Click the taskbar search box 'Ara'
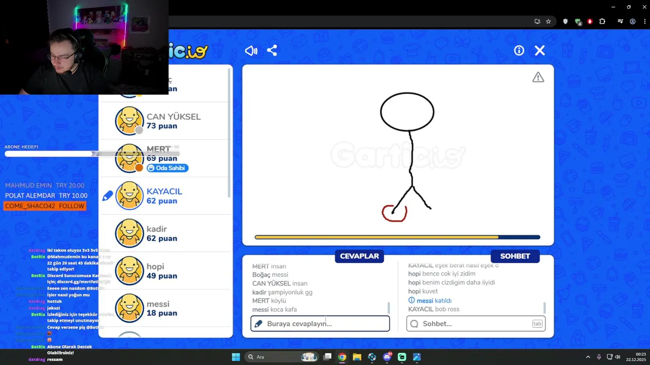 pyautogui.click(x=282, y=357)
